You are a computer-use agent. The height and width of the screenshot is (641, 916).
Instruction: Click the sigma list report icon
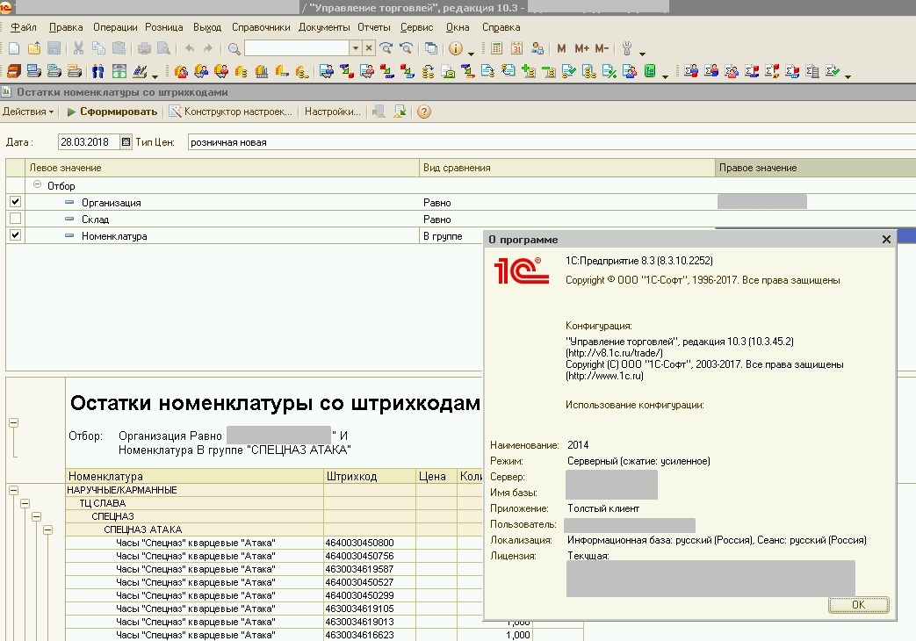pos(812,71)
